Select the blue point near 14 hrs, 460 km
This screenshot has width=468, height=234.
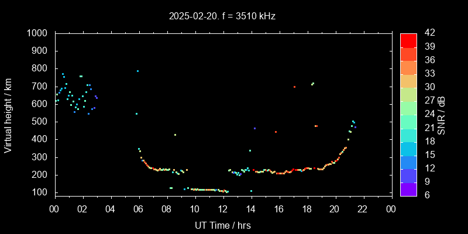(x=254, y=128)
